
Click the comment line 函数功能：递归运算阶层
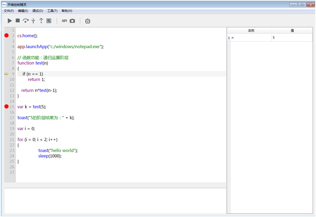point(43,58)
